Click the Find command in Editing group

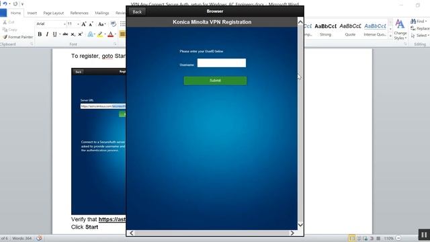coord(418,21)
